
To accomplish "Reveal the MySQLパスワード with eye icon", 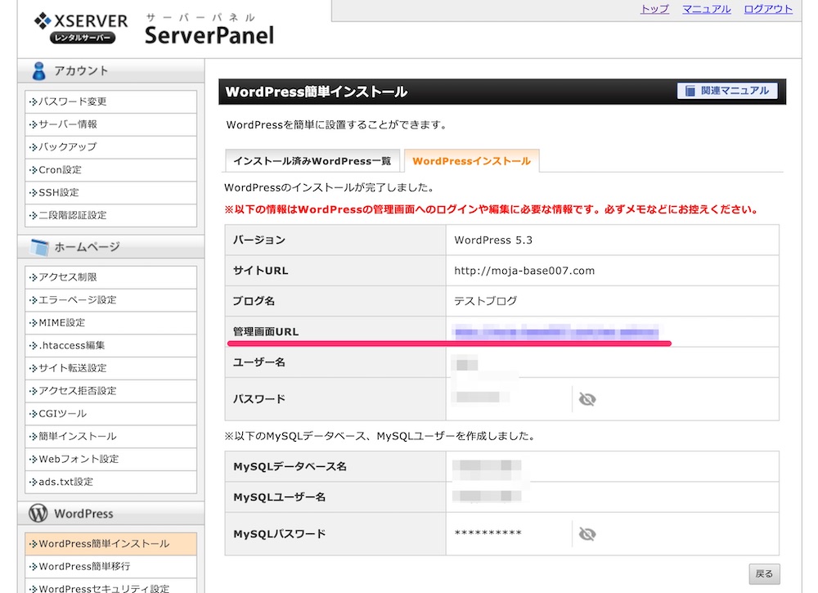I will click(587, 533).
